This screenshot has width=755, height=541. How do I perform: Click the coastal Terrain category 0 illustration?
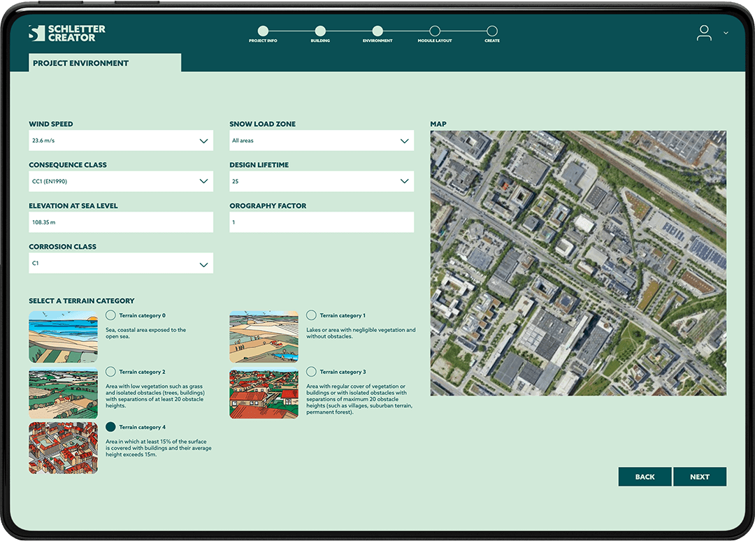(63, 337)
